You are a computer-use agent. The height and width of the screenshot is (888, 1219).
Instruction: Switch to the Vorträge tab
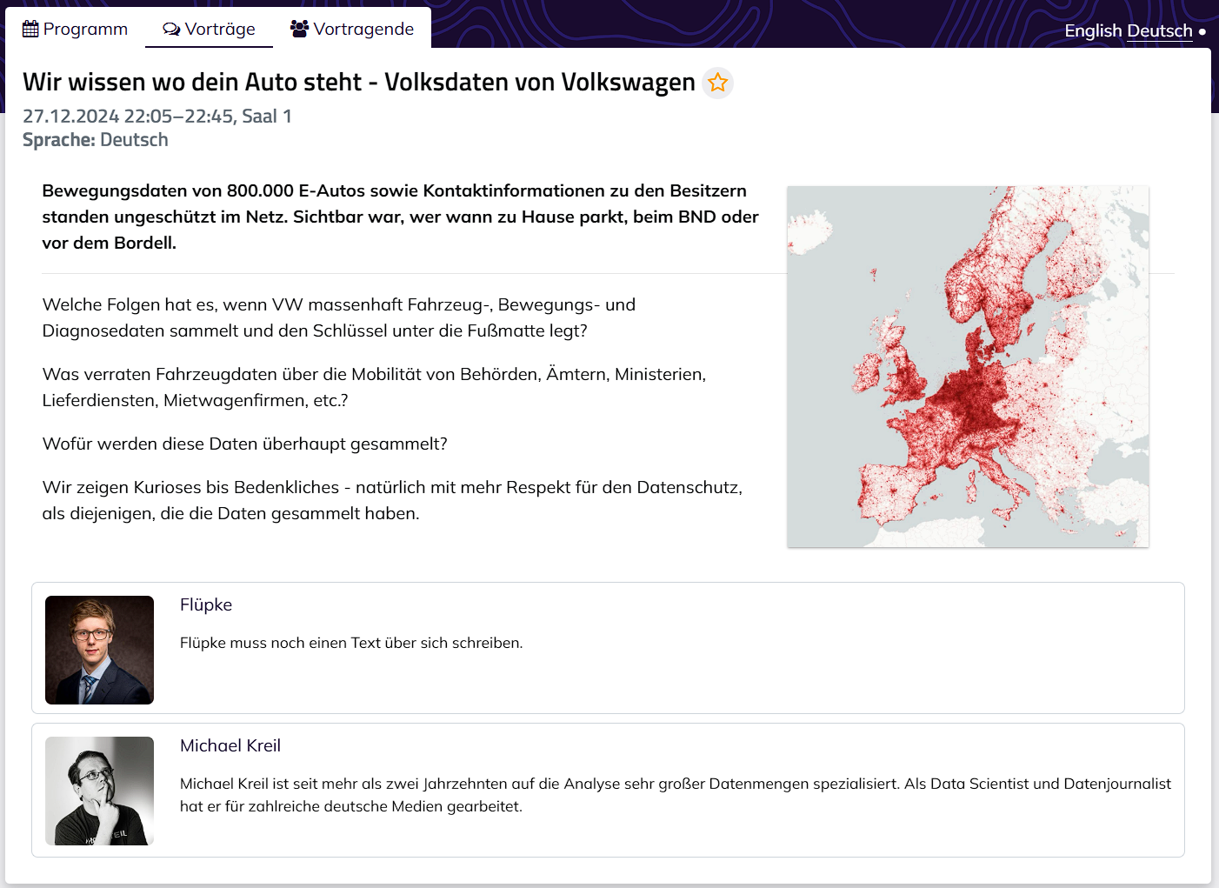(x=209, y=29)
